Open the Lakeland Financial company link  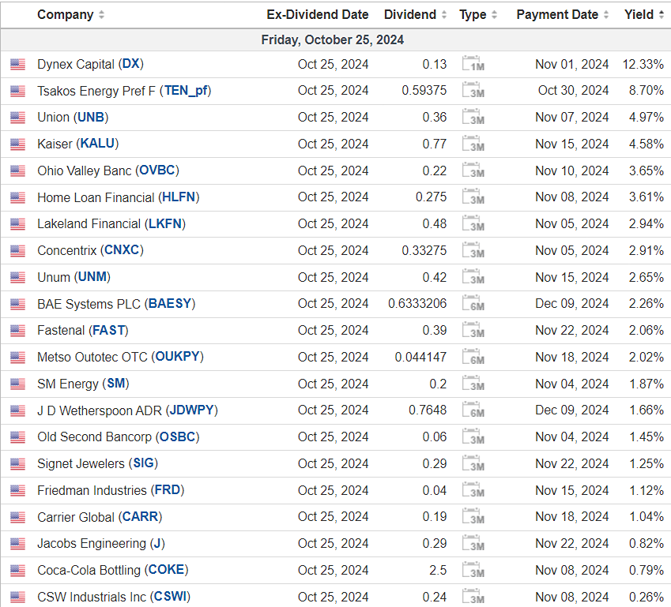(x=111, y=224)
